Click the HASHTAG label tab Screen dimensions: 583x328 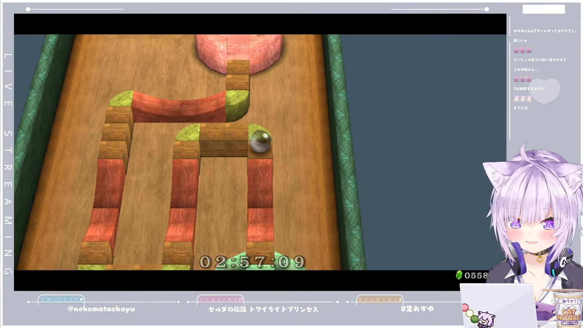click(x=380, y=299)
